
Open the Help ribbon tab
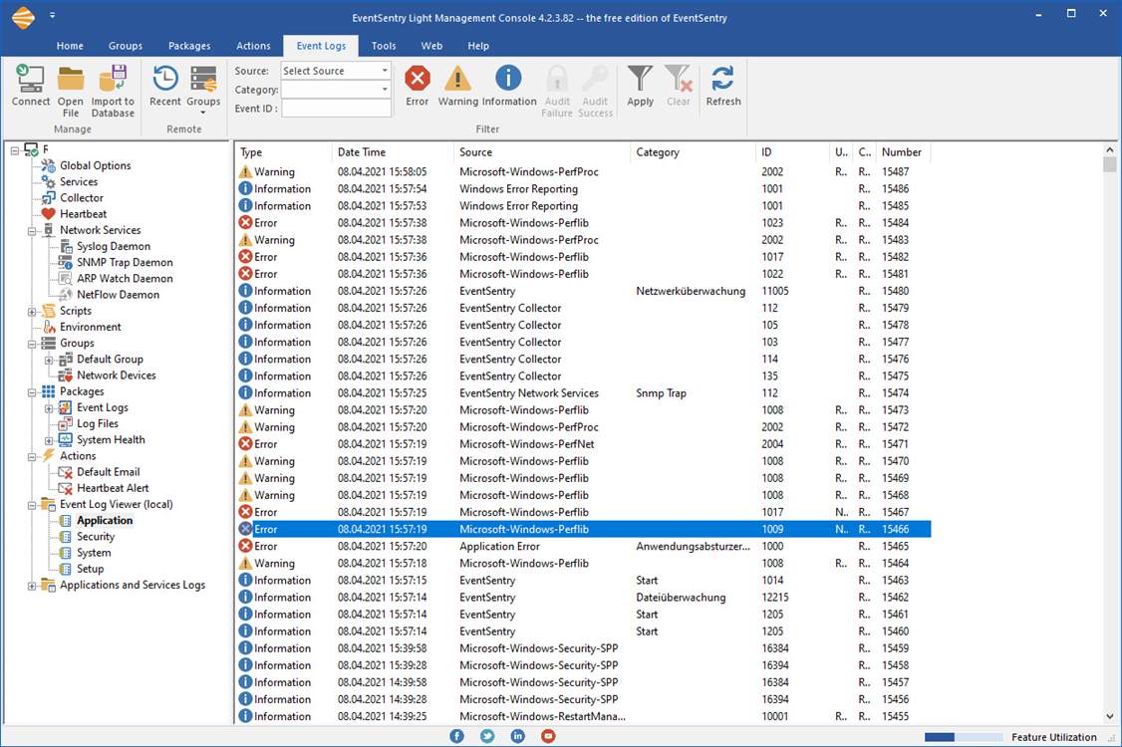click(x=478, y=46)
